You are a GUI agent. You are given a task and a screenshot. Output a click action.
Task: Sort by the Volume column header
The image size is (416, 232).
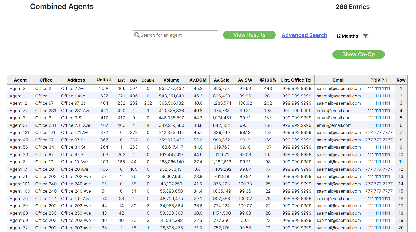171,80
